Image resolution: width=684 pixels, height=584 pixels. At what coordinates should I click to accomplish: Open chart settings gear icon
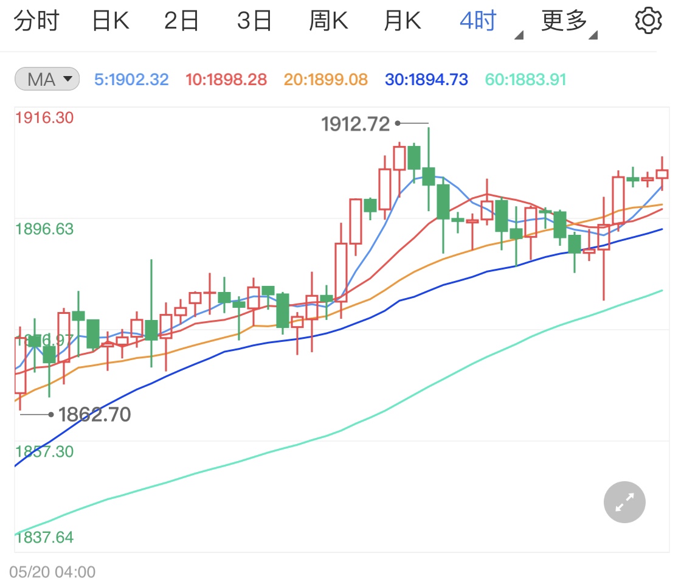[648, 20]
